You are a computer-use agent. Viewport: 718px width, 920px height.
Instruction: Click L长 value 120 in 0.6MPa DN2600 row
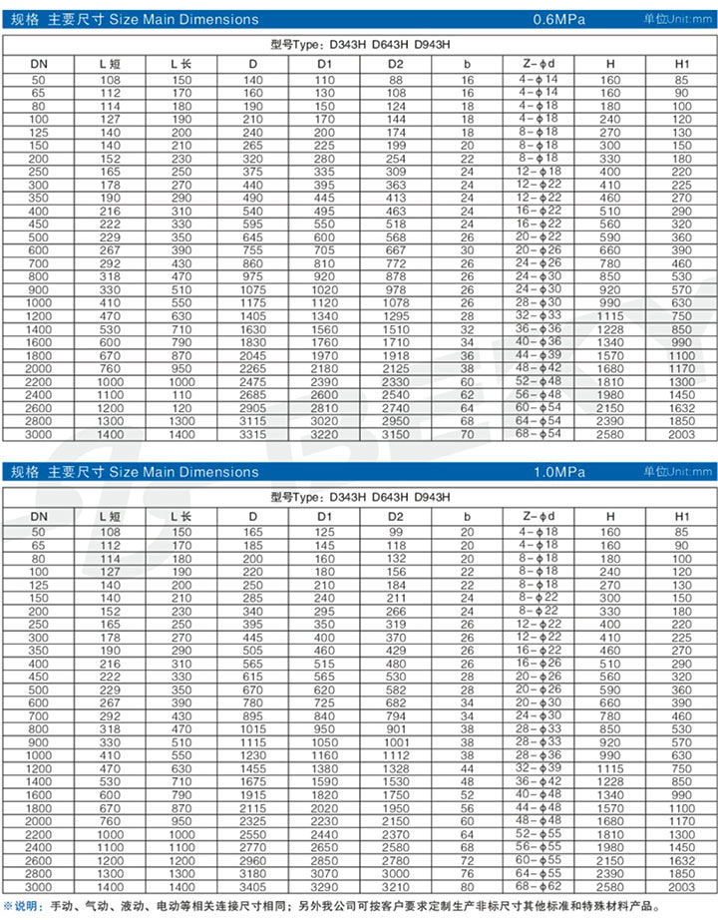click(x=181, y=408)
